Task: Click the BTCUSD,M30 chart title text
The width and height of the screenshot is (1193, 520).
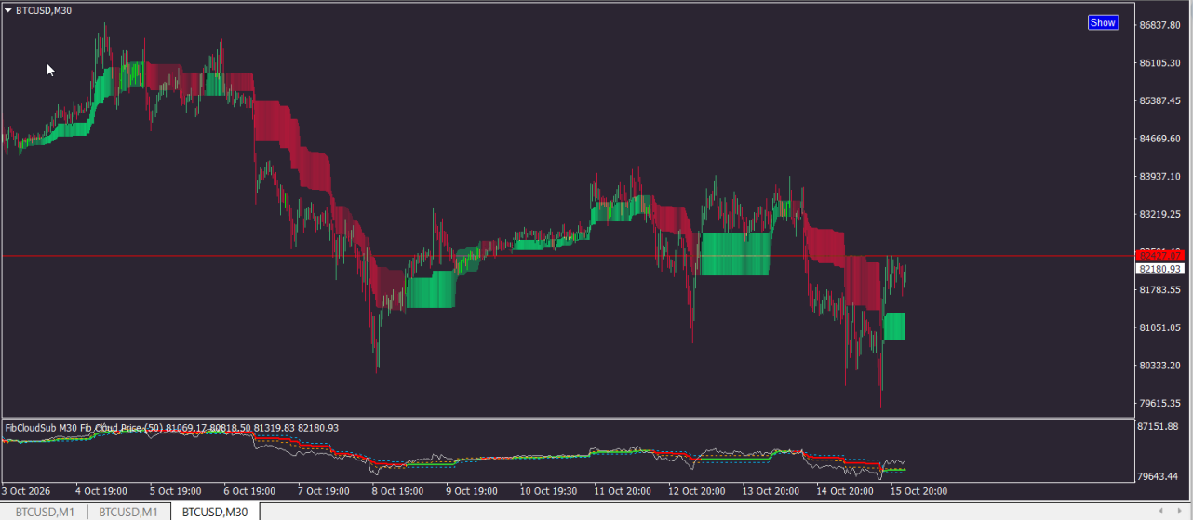Action: [44, 10]
